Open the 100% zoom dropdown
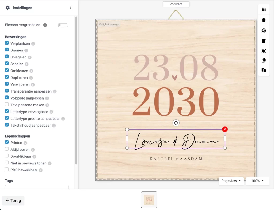The width and height of the screenshot is (274, 210). [x=257, y=181]
